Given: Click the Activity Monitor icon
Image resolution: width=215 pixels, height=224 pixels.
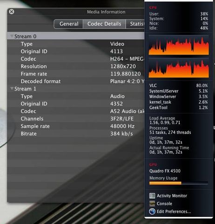Looking at the screenshot, I should [x=152, y=196].
